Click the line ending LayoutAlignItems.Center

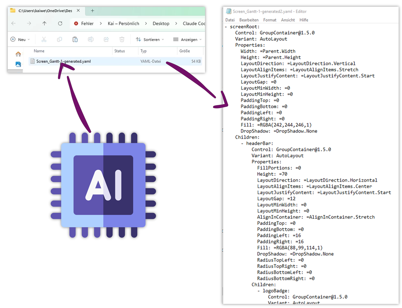pos(314,186)
